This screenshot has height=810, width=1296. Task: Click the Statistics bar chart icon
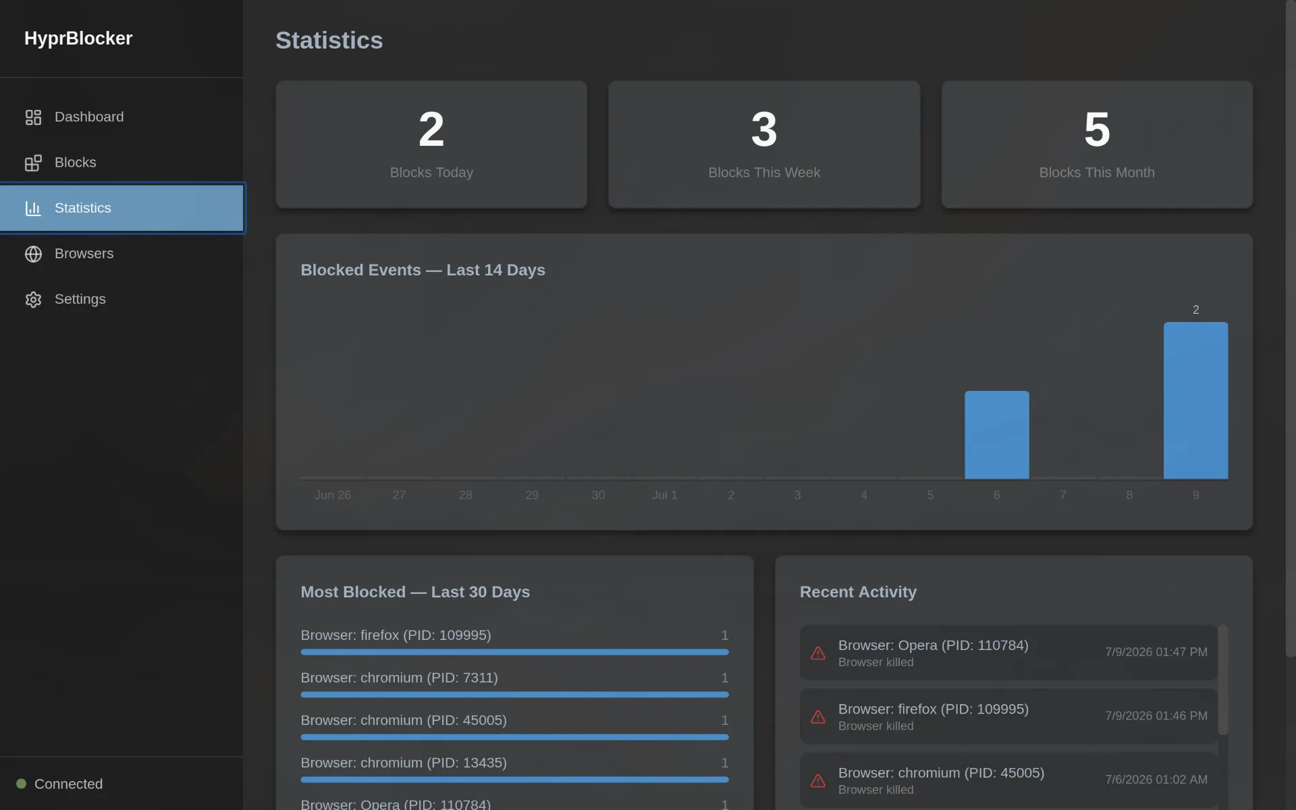coord(33,208)
